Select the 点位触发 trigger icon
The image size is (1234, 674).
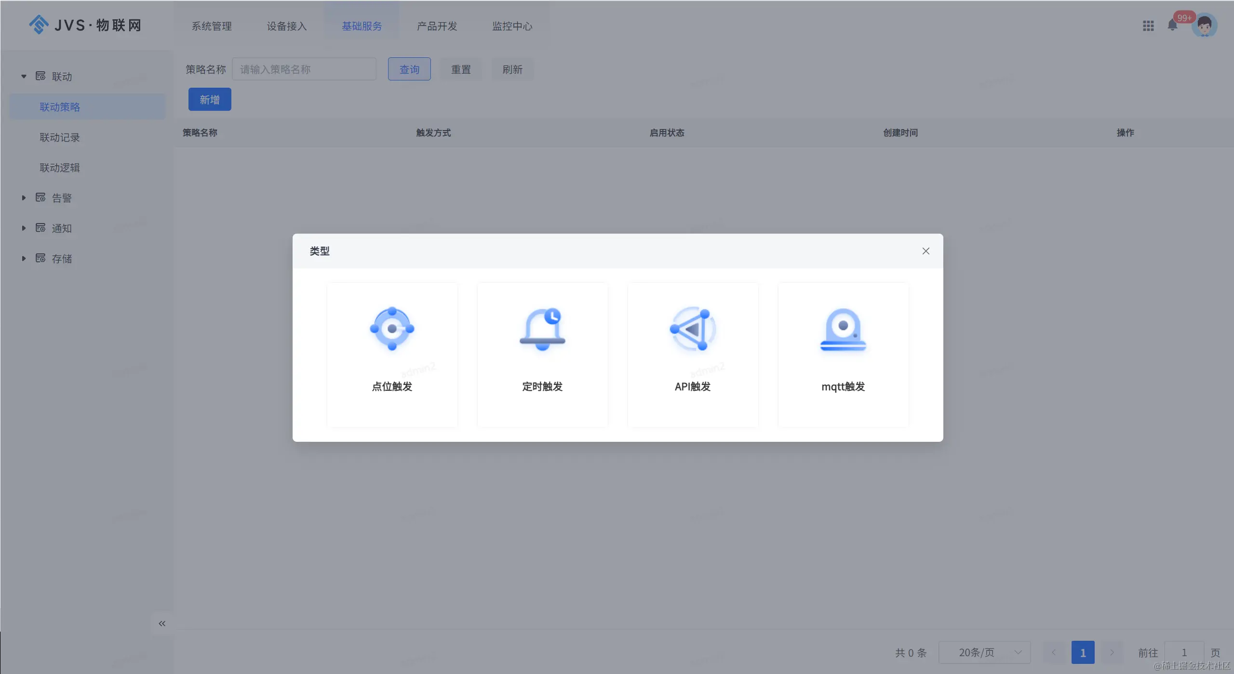tap(392, 329)
